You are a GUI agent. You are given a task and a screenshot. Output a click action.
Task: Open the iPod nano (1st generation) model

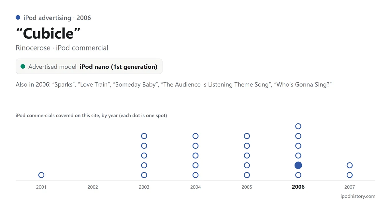coord(119,67)
